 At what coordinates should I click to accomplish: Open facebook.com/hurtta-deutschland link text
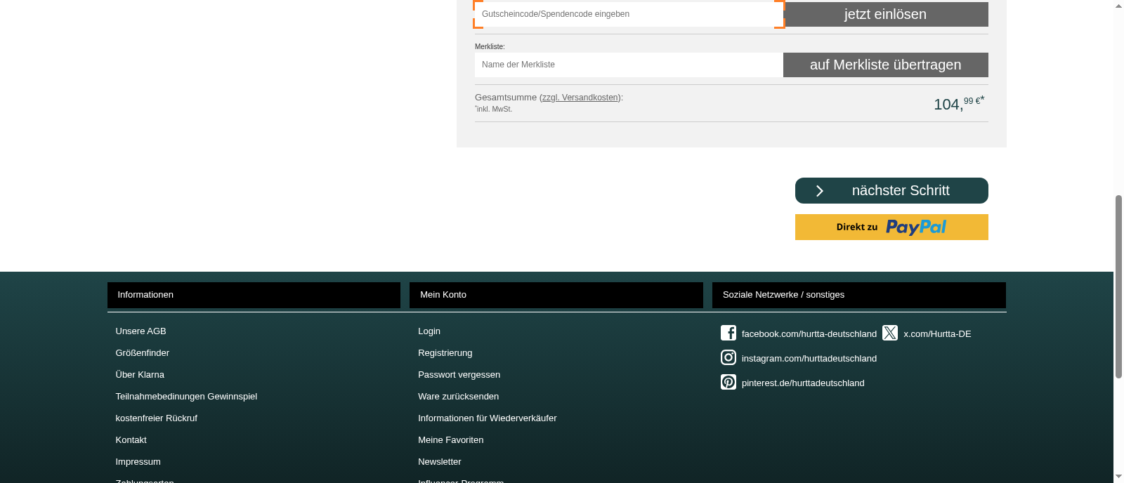(x=809, y=334)
